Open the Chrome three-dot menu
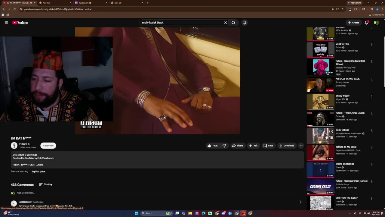 pos(382,9)
